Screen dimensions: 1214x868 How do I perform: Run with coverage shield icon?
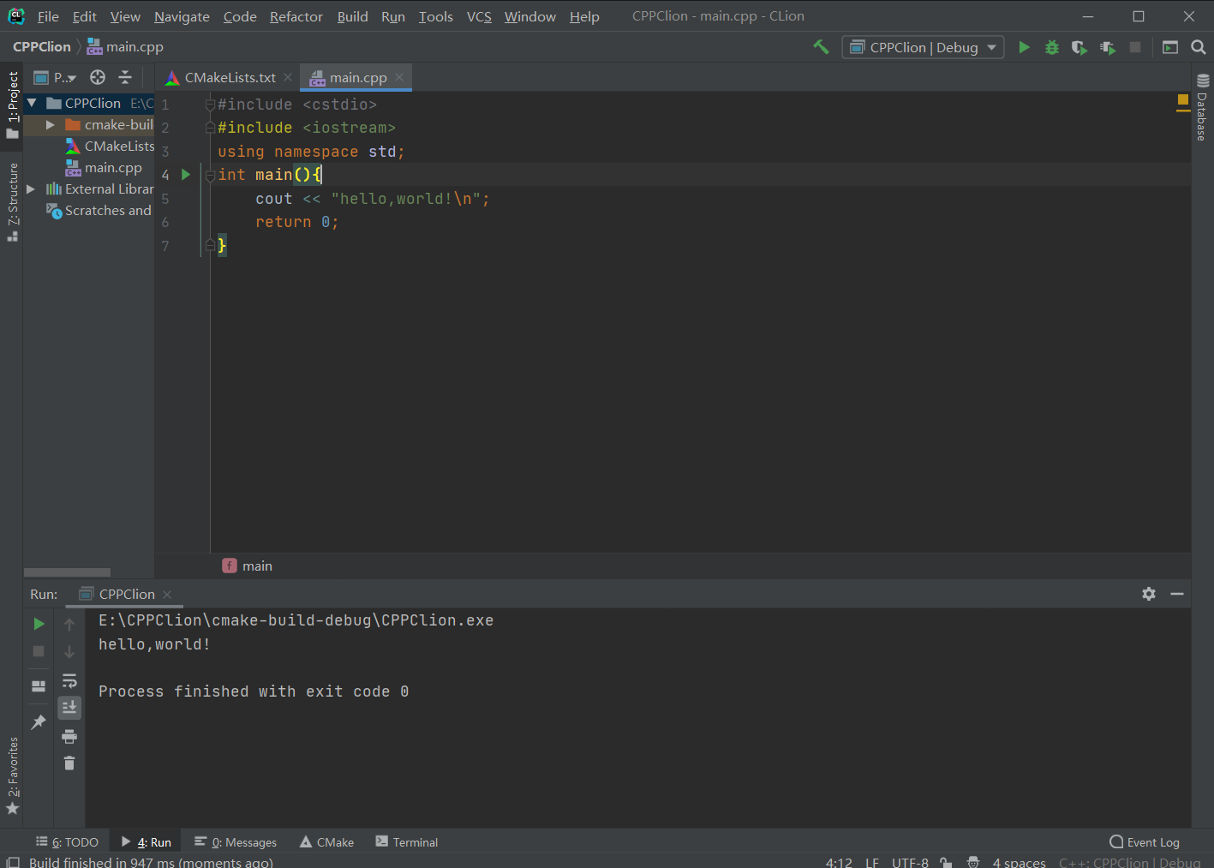coord(1079,47)
